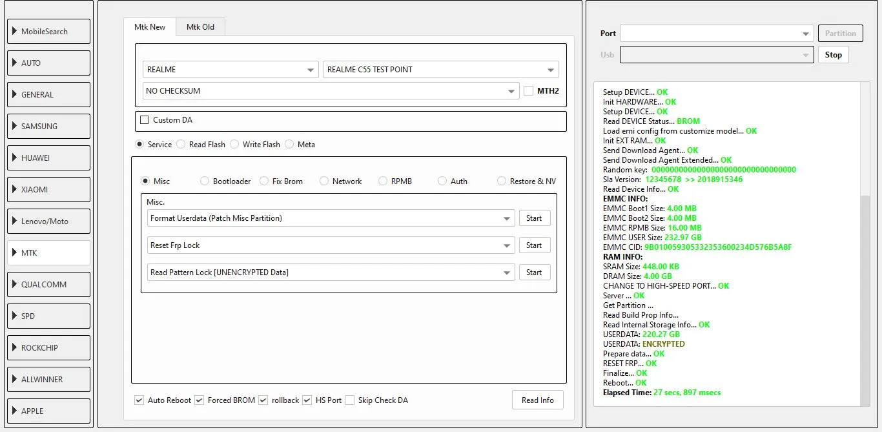Select the Mtk New tab
The height and width of the screenshot is (432, 882).
[x=150, y=27]
